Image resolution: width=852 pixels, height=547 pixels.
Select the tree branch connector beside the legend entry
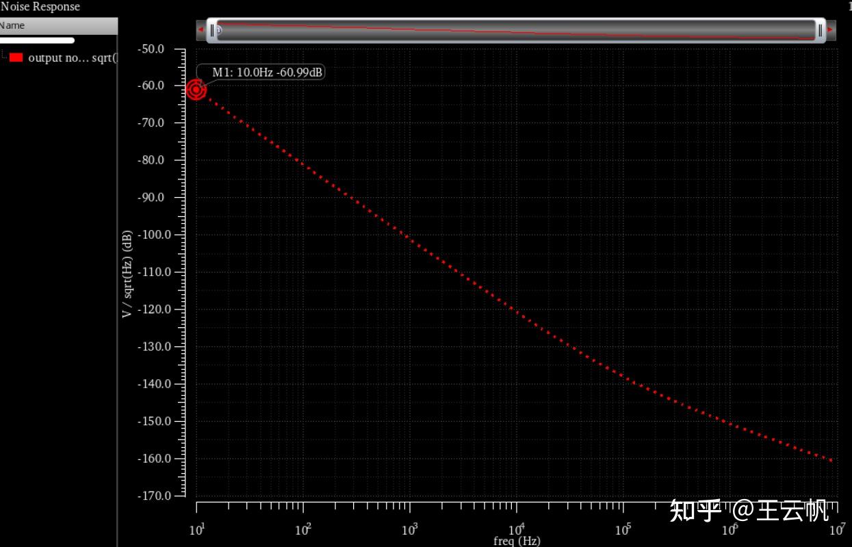point(4,58)
